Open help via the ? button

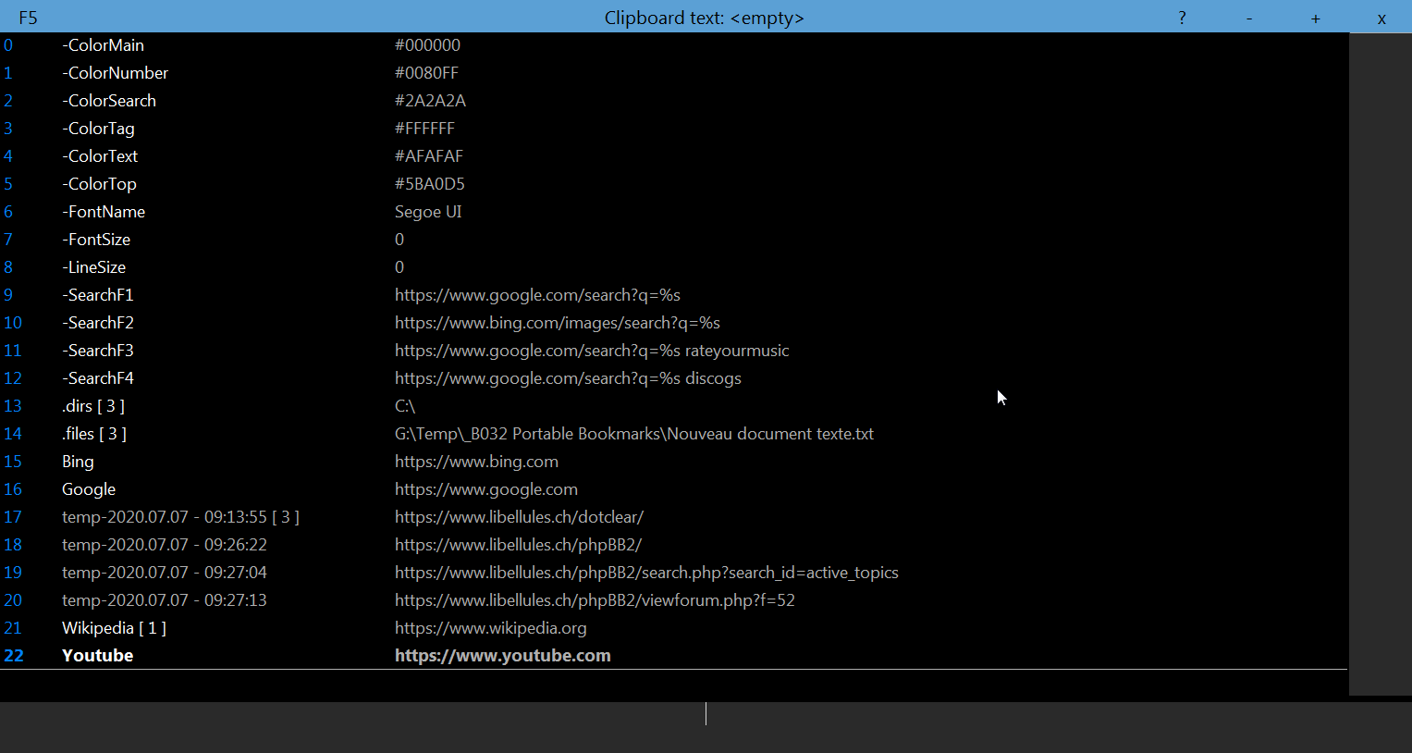[x=1182, y=18]
